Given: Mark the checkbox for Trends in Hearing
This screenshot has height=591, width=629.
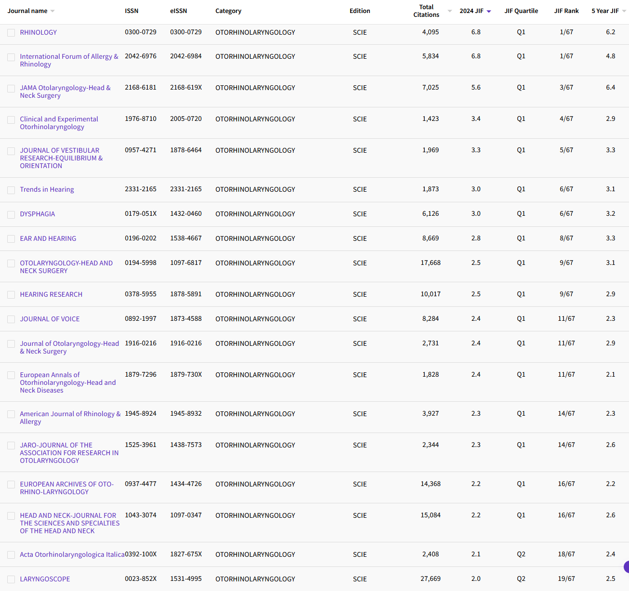Looking at the screenshot, I should coord(11,190).
